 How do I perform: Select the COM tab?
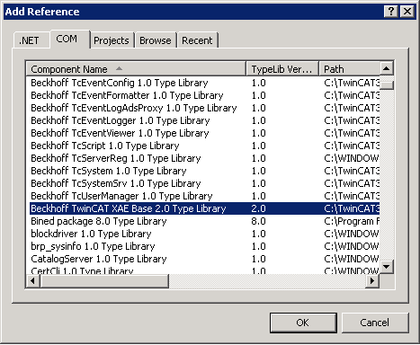[x=70, y=39]
